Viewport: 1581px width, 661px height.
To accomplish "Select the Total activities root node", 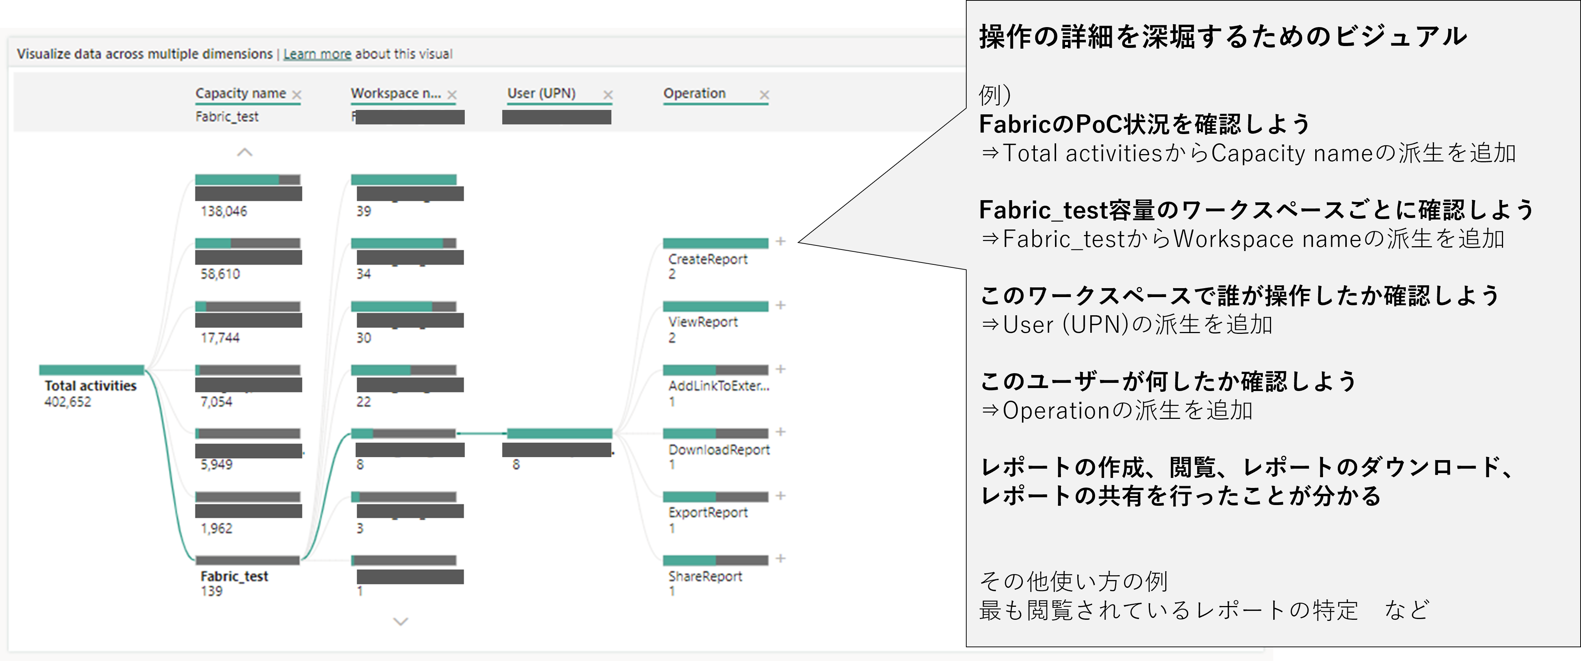I will (x=91, y=370).
